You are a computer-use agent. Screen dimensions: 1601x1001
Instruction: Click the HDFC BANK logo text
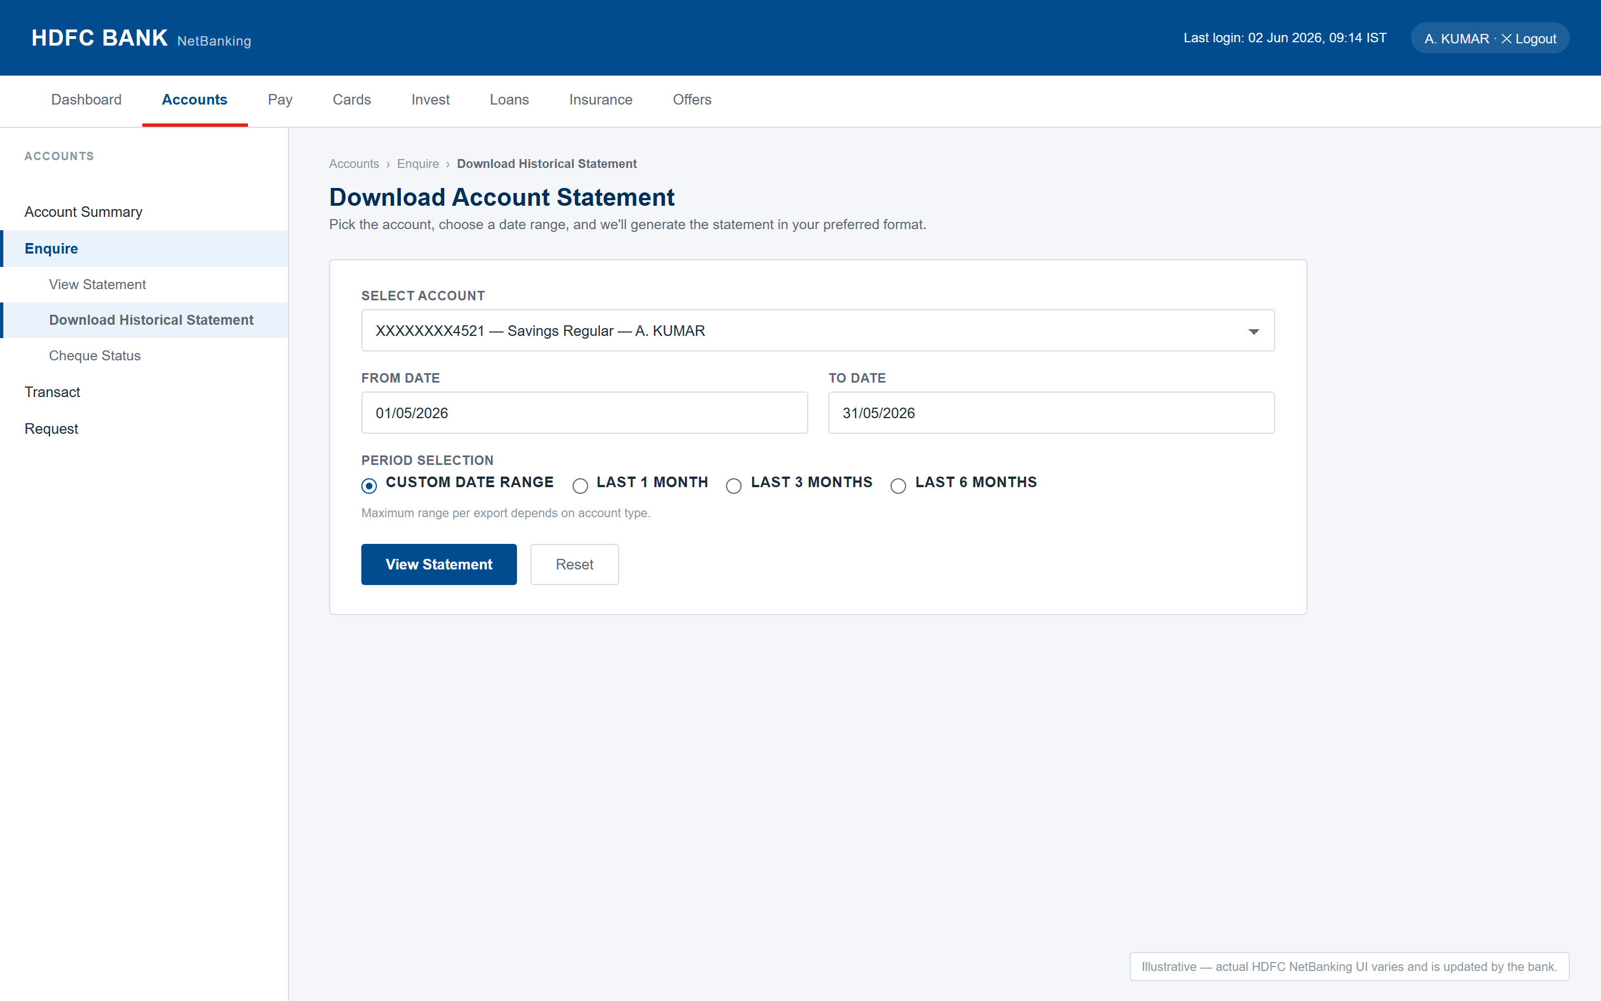click(x=100, y=38)
